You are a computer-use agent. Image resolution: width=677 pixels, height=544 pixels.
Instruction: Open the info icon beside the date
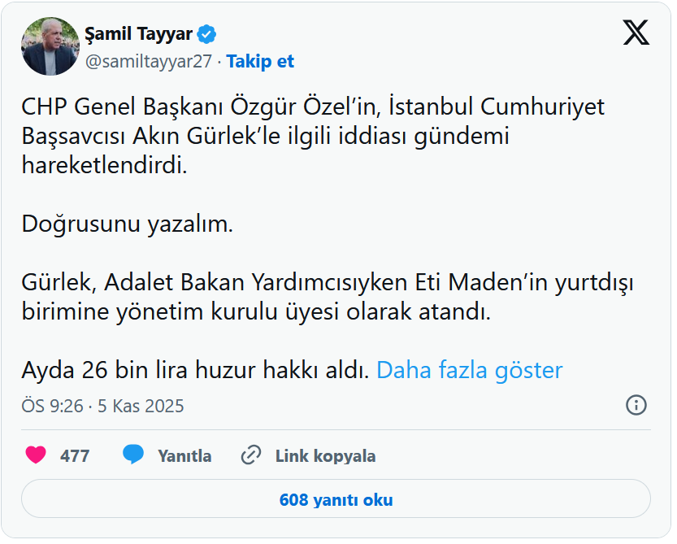click(x=636, y=405)
